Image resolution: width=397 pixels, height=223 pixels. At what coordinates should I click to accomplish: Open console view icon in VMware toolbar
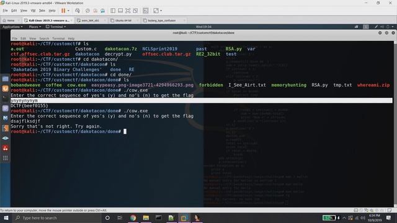coord(146,11)
